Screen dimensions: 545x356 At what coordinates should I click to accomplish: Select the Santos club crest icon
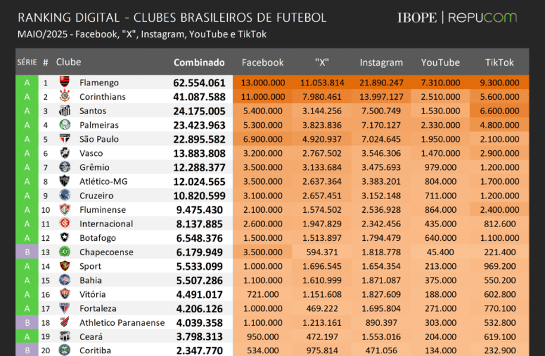pos(65,111)
